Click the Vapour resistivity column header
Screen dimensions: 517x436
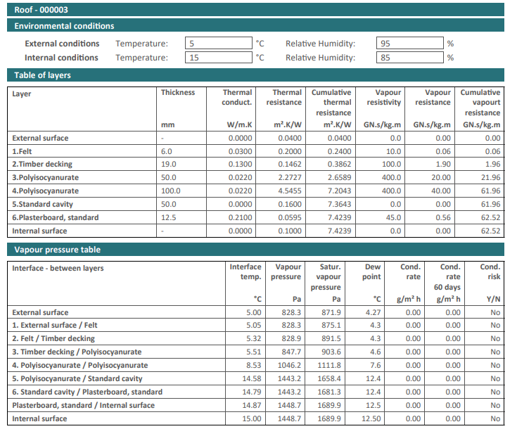[x=383, y=98]
